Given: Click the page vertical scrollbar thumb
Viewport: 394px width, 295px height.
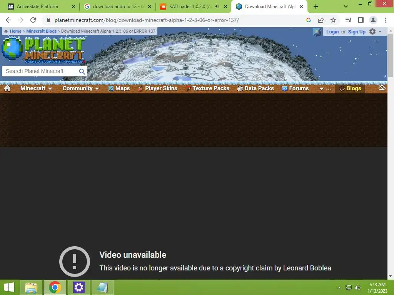Looking at the screenshot, I should pos(391,55).
